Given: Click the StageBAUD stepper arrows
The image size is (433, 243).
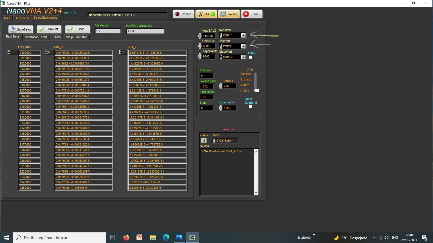Looking at the screenshot, I should tap(200, 56).
